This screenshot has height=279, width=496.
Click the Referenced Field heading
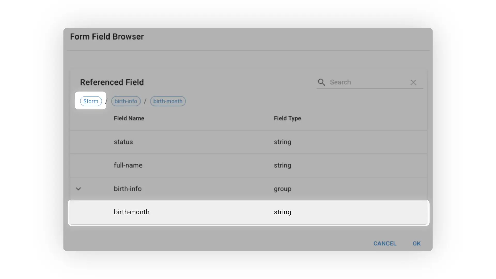112,82
